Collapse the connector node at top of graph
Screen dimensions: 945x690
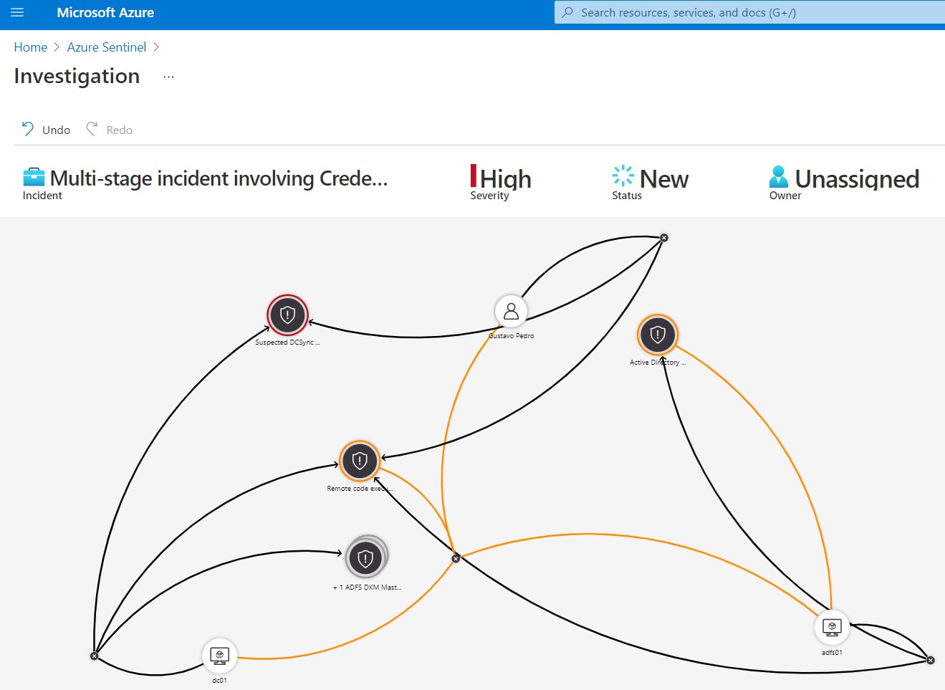664,238
